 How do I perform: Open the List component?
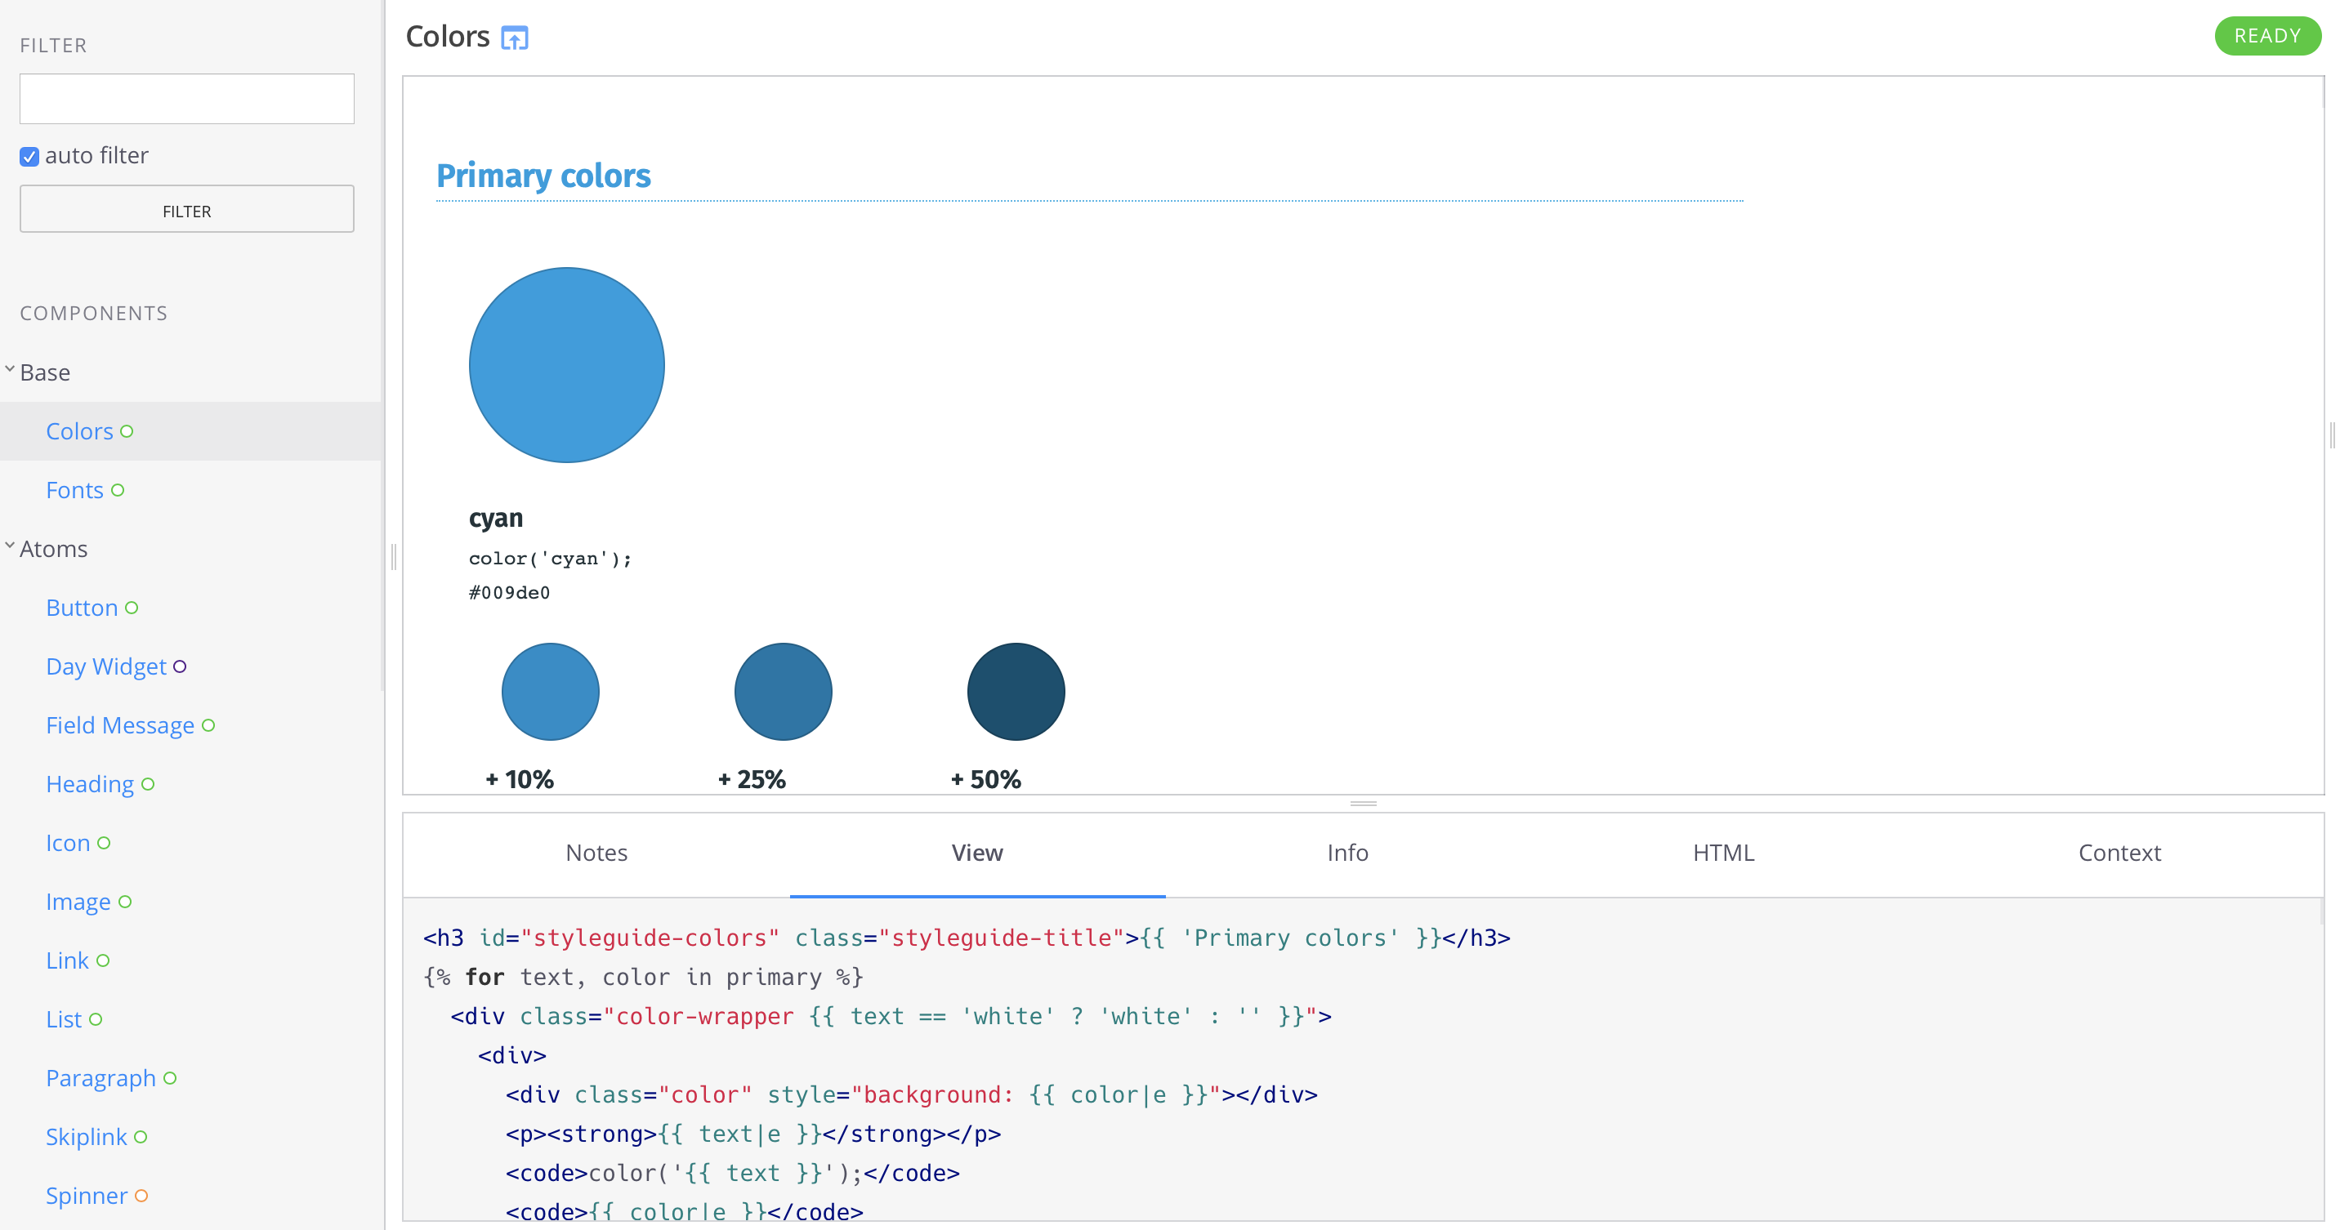point(64,1019)
